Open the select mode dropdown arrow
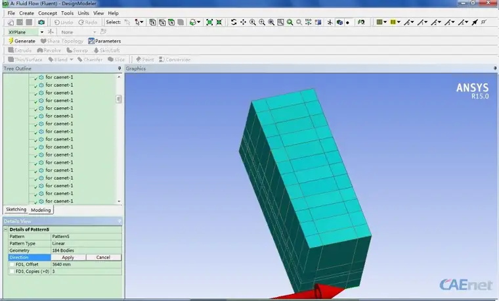This screenshot has width=499, height=301. click(142, 22)
